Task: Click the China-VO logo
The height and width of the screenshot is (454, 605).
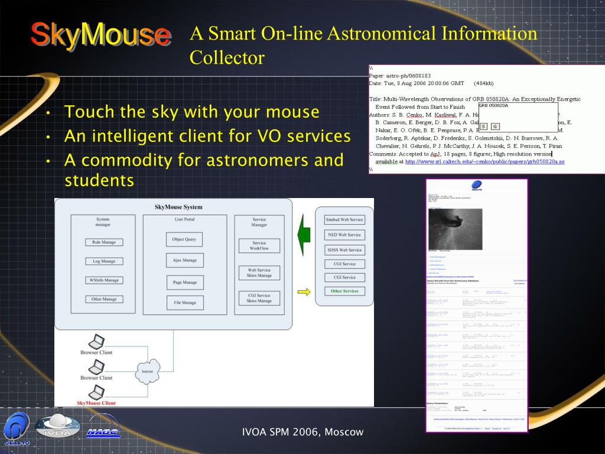Action: (x=17, y=429)
